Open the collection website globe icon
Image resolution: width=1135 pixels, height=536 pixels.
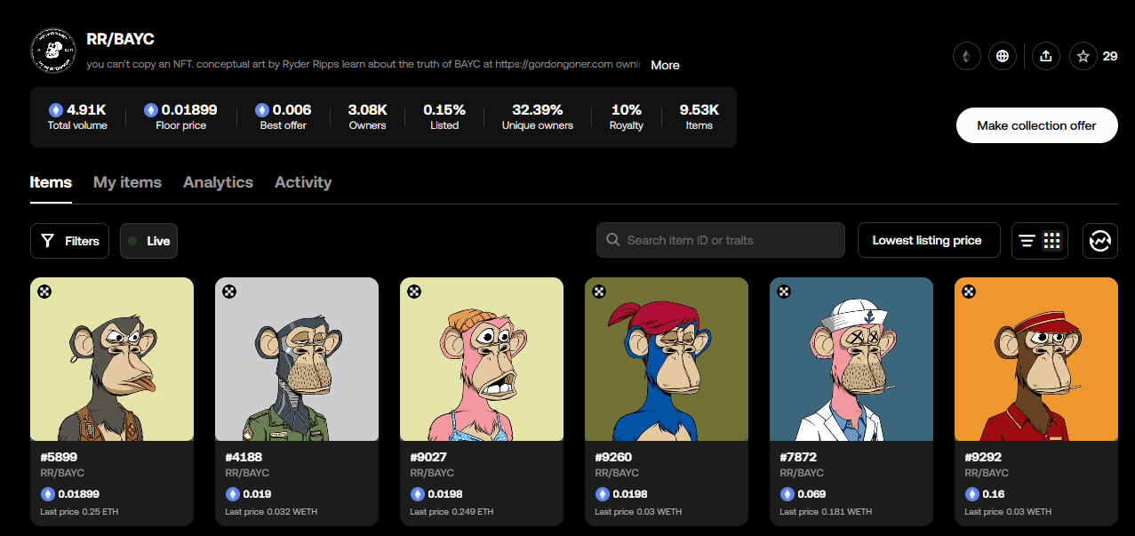pyautogui.click(x=1003, y=56)
